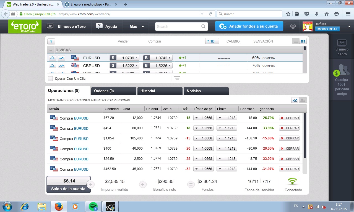Open stop loss 1.0668 dropdown in $67.20 row
The image size is (354, 212).
pos(204,118)
